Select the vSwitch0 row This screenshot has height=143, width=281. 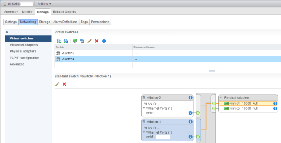pos(168,53)
